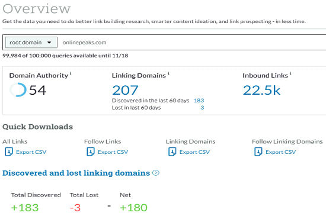
Task: Click the Domain Authority circular gauge
Action: tap(18, 90)
